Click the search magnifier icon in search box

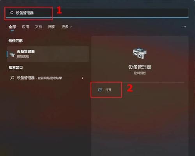(x=11, y=13)
